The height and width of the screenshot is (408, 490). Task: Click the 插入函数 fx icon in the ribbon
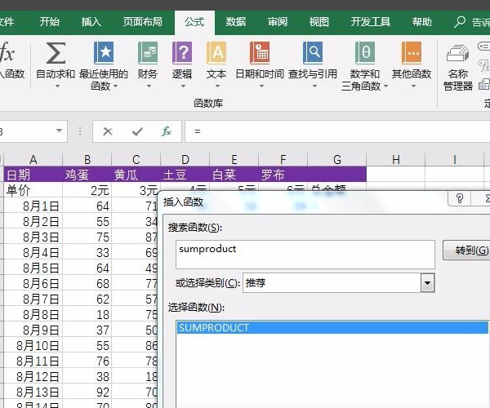tap(8, 55)
